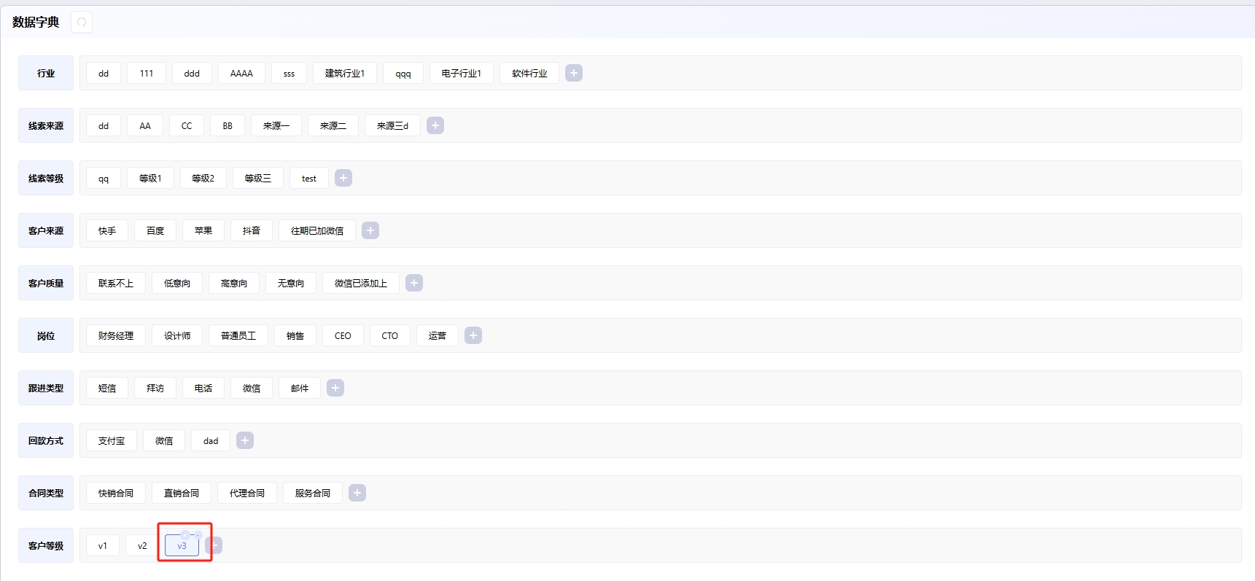Screen dimensions: 1255x581
Task: Add a new item to 行业 row
Action: point(574,73)
